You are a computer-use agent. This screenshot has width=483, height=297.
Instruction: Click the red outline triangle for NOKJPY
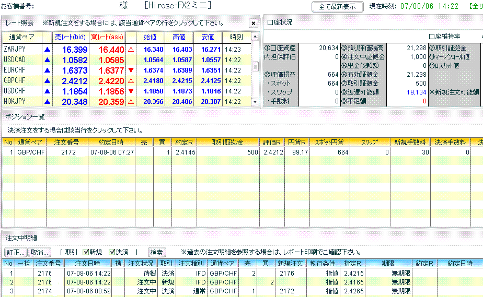pyautogui.click(x=131, y=101)
